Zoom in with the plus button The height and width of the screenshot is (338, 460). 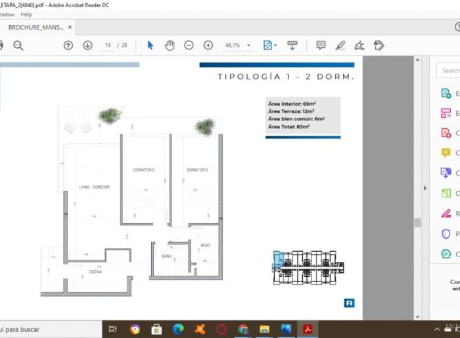pos(208,45)
